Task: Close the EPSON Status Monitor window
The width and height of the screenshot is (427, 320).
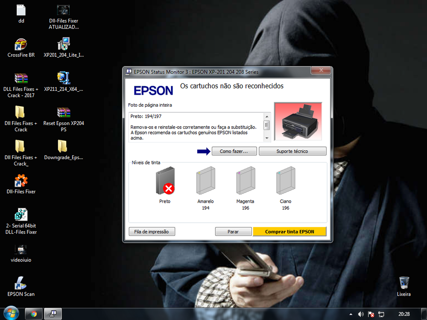Action: [x=321, y=70]
